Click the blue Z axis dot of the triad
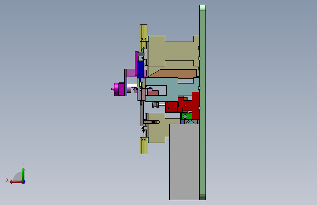The image size is (317, 205). coord(24,182)
